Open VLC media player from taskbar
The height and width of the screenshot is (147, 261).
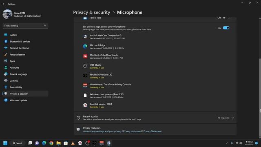(73, 143)
